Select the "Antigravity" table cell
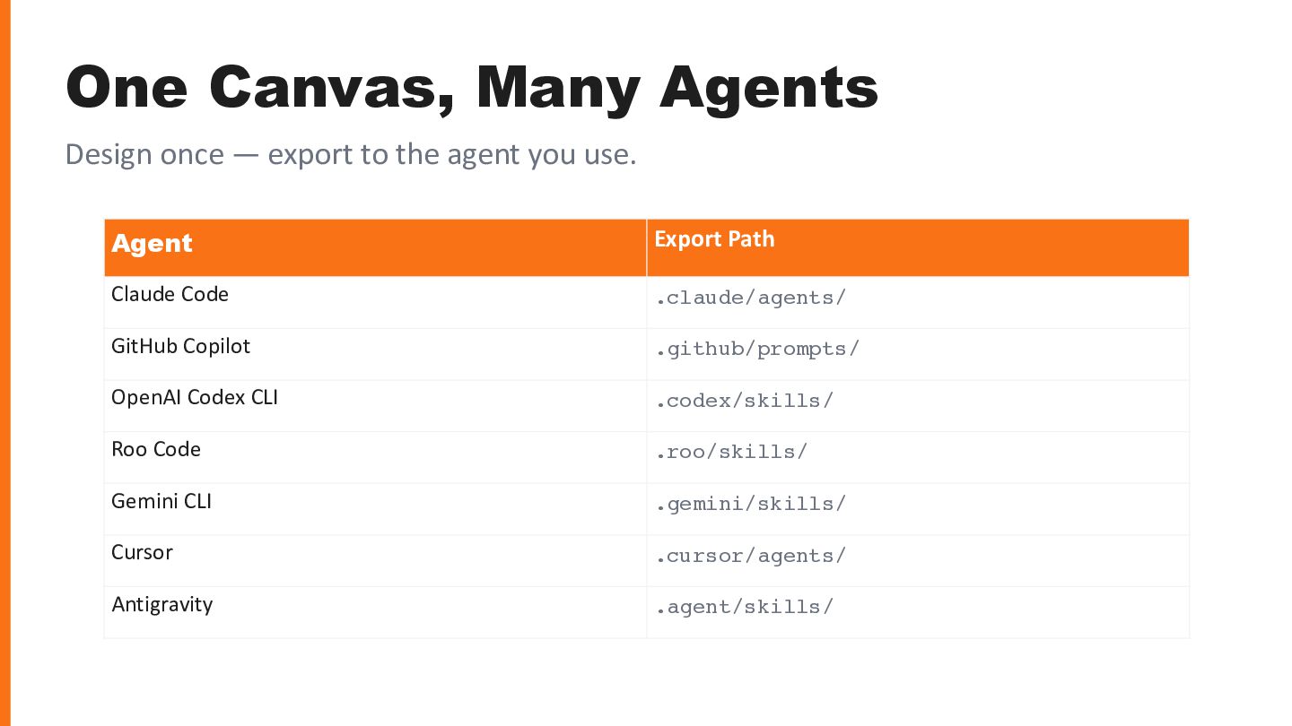The height and width of the screenshot is (726, 1292). [162, 604]
